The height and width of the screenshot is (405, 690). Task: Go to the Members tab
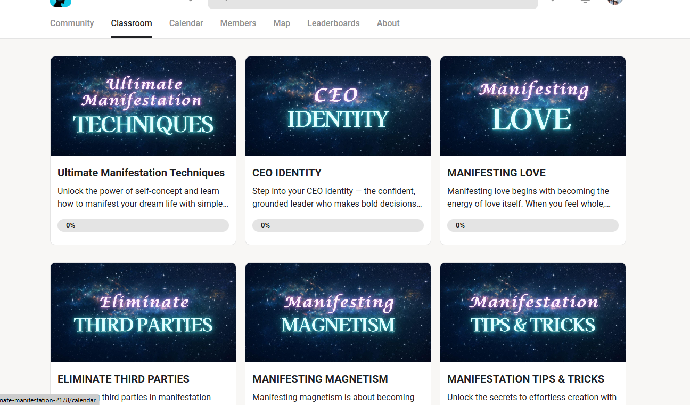[x=238, y=23]
